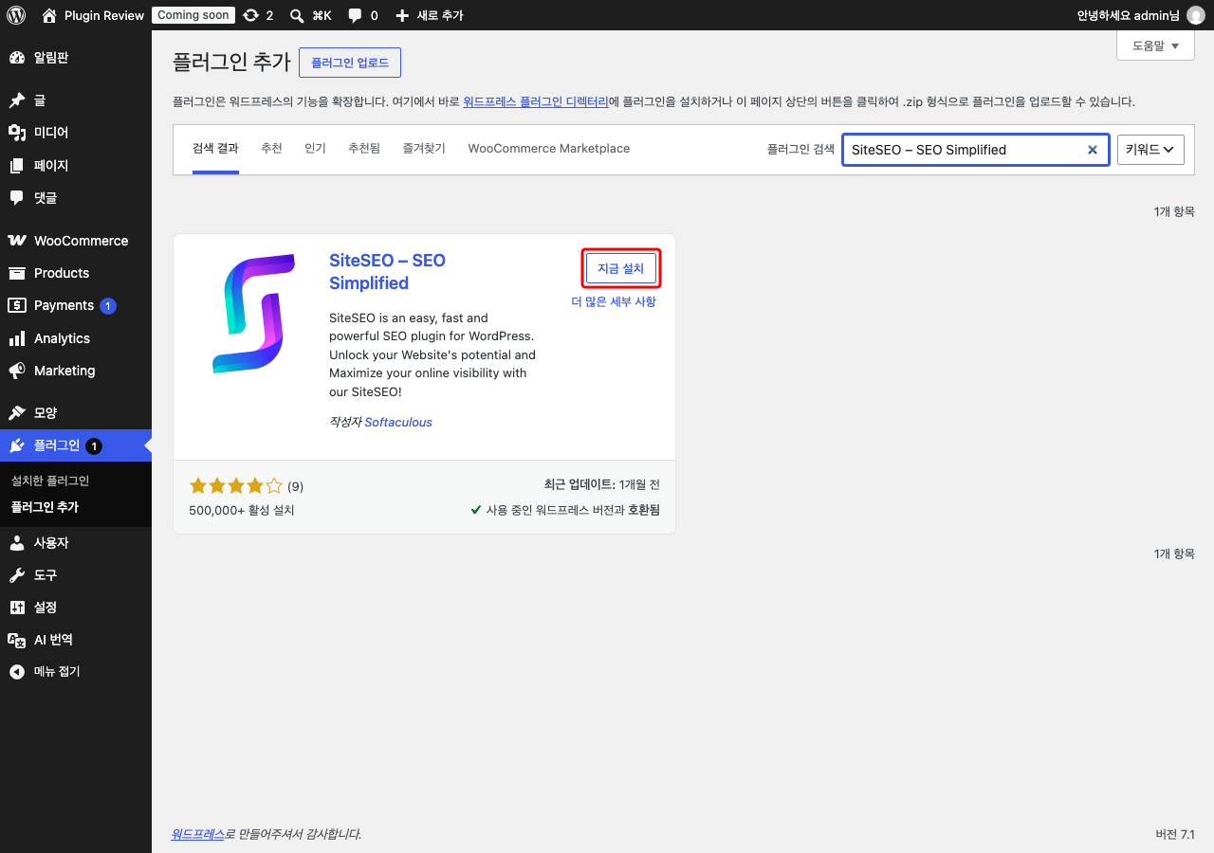Click the 글 pushpin icon

tap(17, 100)
